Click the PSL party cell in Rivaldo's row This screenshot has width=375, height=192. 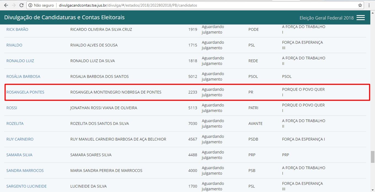251,45
